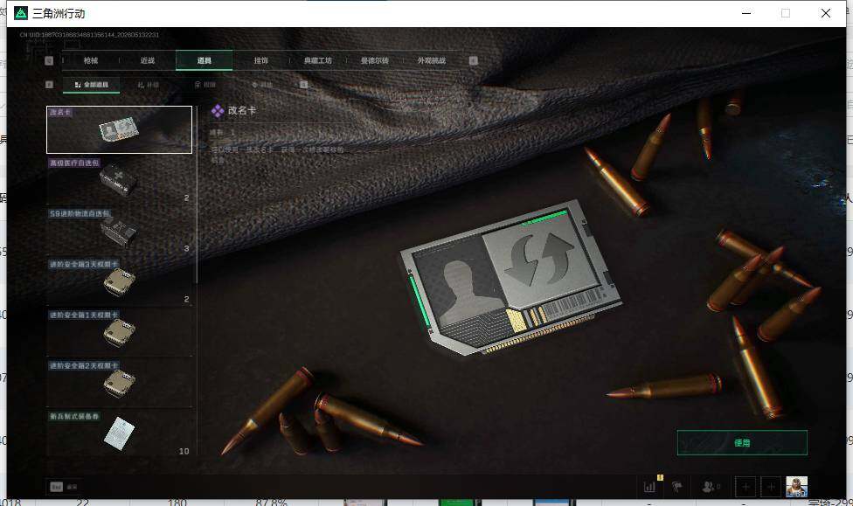This screenshot has width=853, height=506.
Task: Select the 进阶安全箱2天权限卡 item
Action: [x=119, y=383]
